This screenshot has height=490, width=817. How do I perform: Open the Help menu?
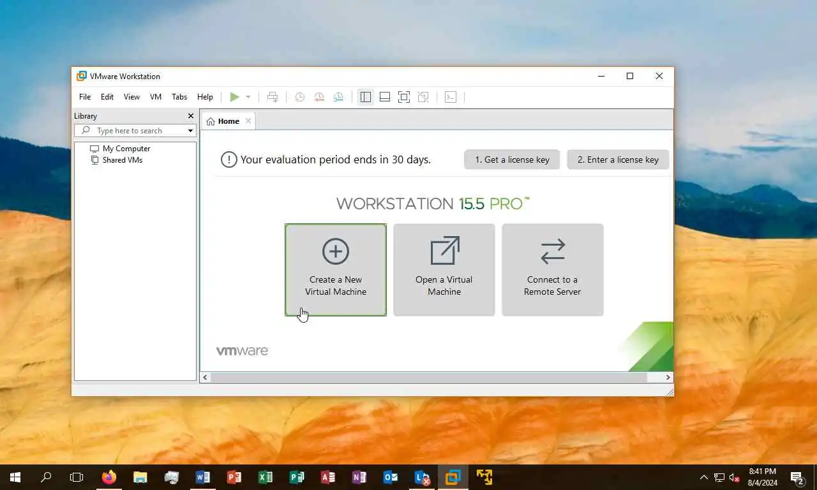pos(205,97)
